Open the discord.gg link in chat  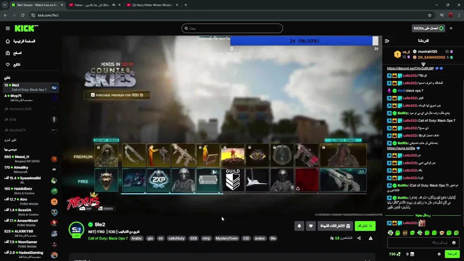click(x=410, y=68)
